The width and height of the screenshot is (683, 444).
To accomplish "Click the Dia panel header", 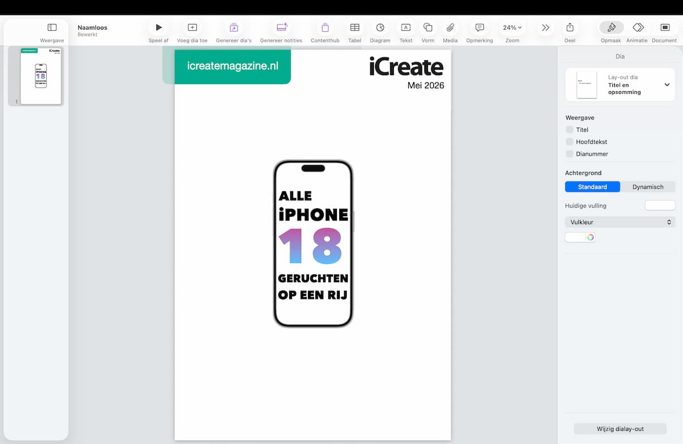I will tap(620, 56).
